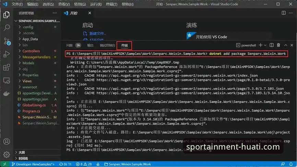297x167 pixels.
Task: Open the 帮助(H) menu
Action: 128,4
